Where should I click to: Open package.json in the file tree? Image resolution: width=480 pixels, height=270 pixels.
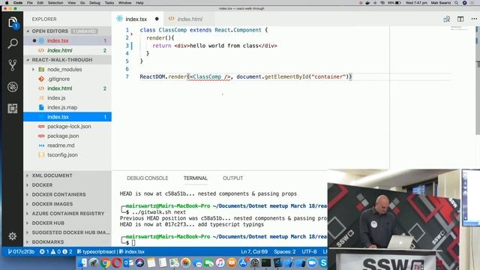(x=67, y=136)
